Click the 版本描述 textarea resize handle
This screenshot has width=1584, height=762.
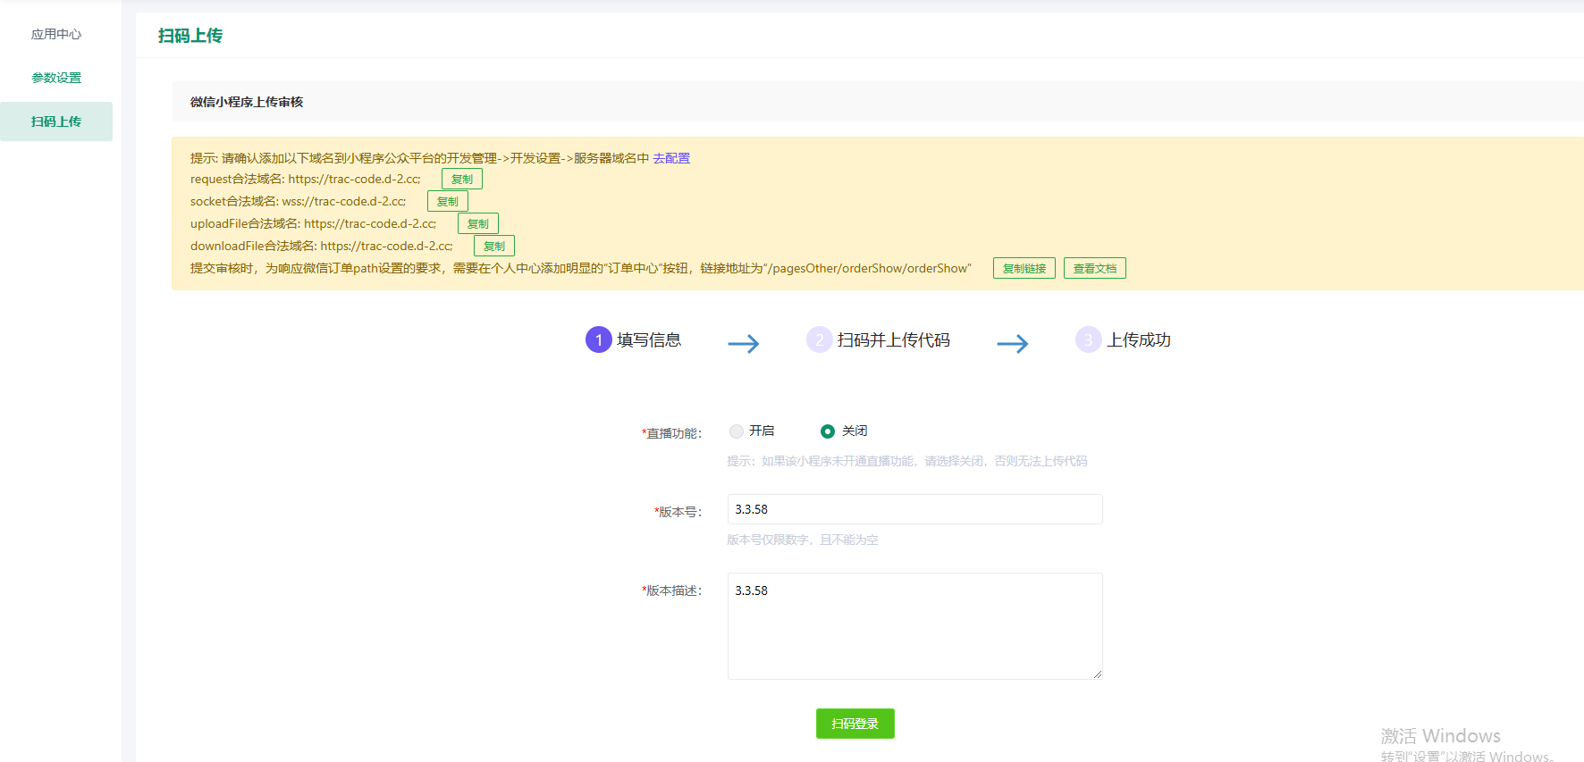click(x=1097, y=674)
